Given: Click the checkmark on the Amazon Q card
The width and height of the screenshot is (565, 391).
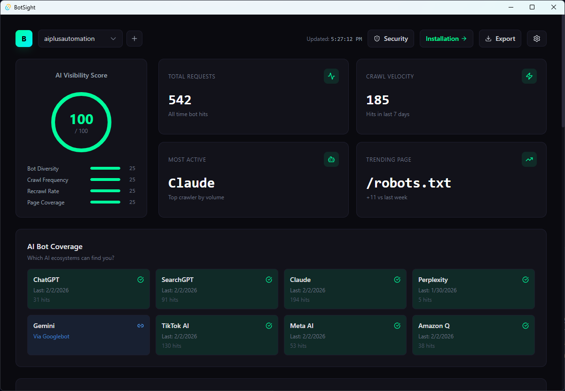Looking at the screenshot, I should coord(526,326).
